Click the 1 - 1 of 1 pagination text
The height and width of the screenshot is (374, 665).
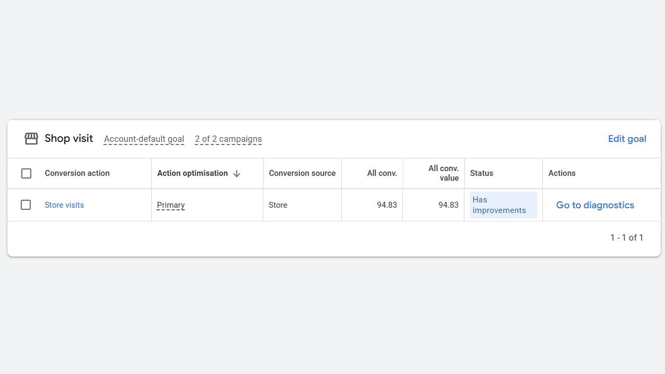[x=627, y=237]
